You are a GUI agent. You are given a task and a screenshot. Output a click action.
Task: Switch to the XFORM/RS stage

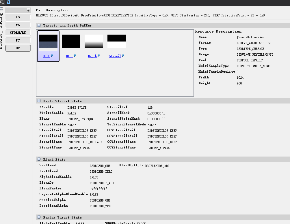[x=18, y=33]
